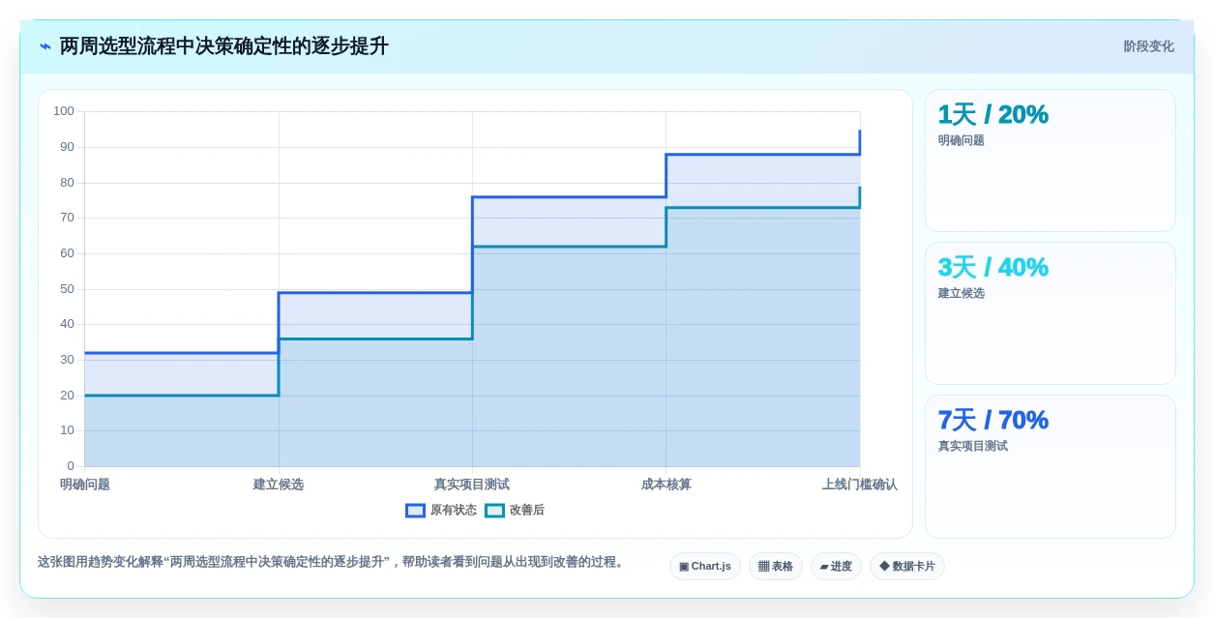Click the 上线门槛确认 x-axis label
The height and width of the screenshot is (618, 1214).
point(860,485)
